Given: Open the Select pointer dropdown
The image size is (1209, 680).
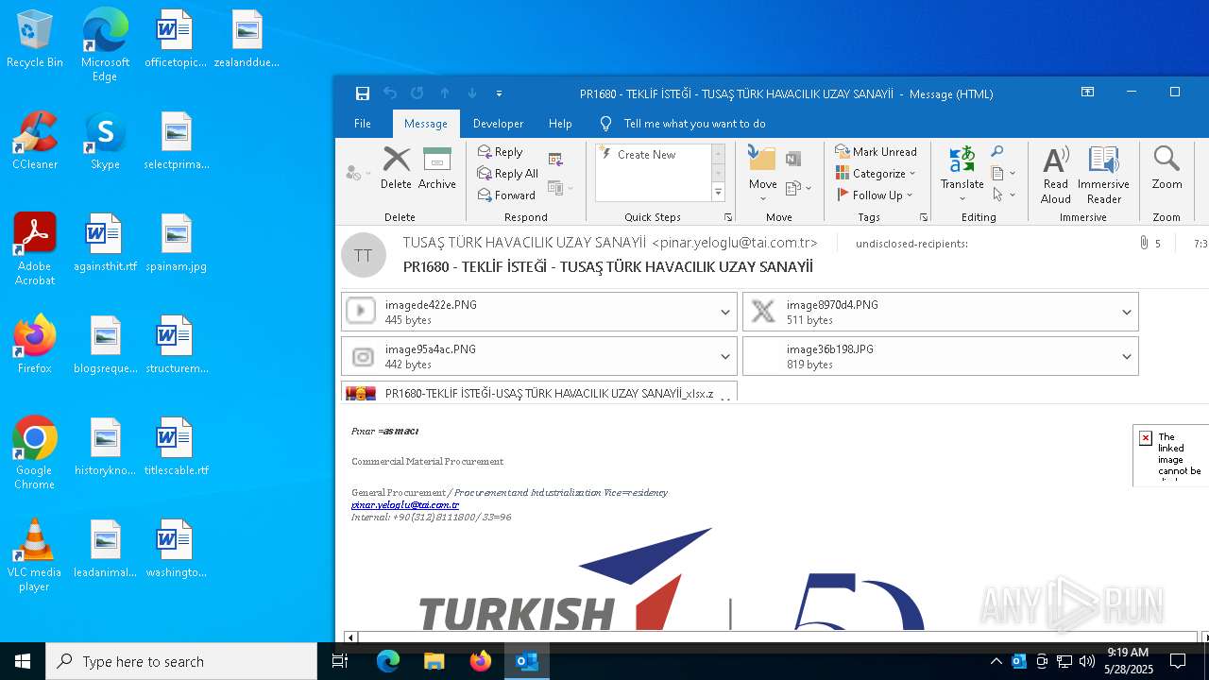Looking at the screenshot, I should pyautogui.click(x=1004, y=195).
